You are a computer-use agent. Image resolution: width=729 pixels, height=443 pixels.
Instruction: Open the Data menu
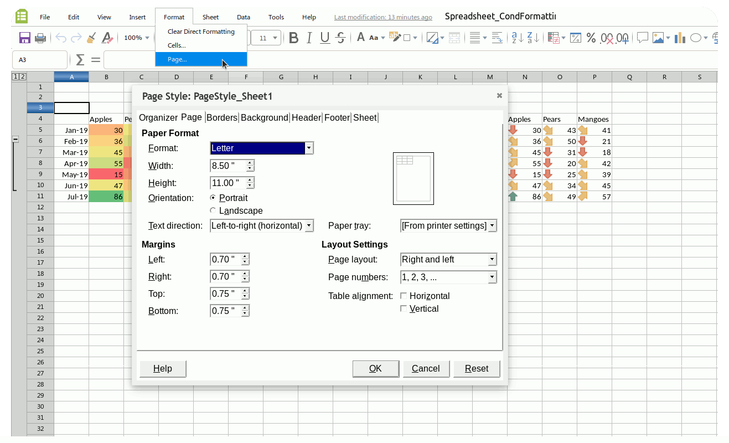(244, 17)
